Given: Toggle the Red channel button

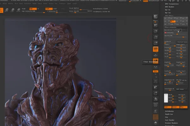Looking at the screenshot, I should tap(168, 107).
